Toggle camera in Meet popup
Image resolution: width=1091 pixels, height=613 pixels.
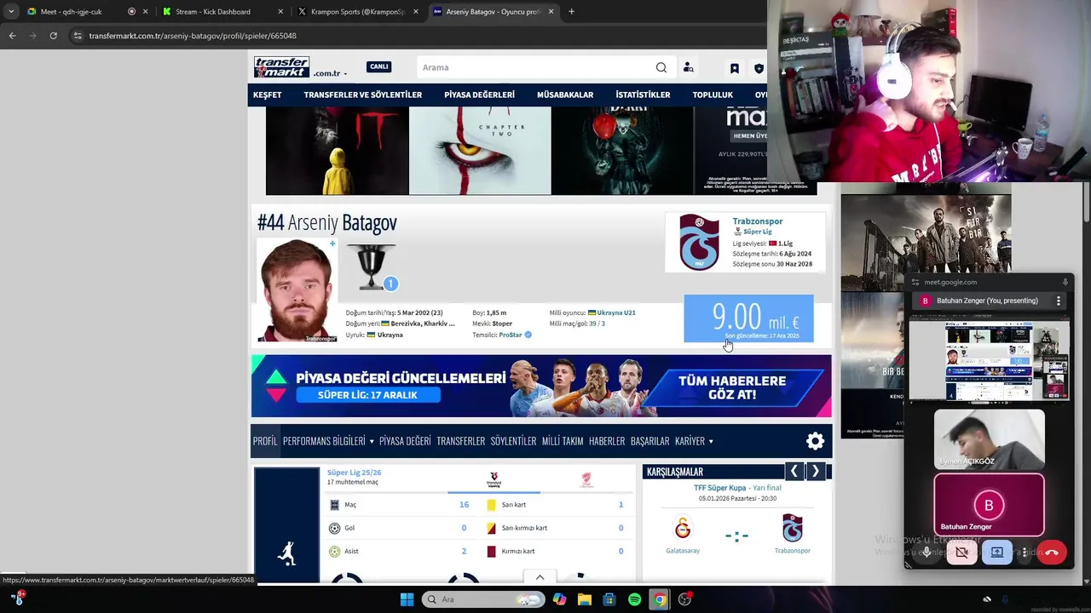[961, 553]
